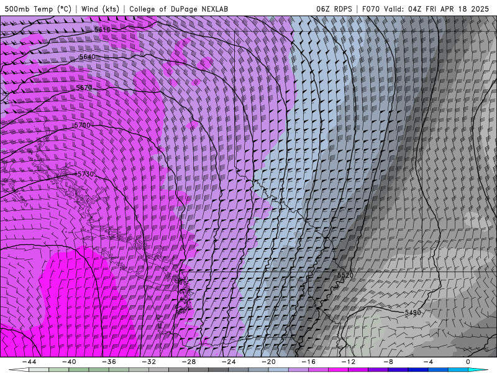Click the 5520 height contour label
The width and height of the screenshot is (497, 373).
[345, 275]
